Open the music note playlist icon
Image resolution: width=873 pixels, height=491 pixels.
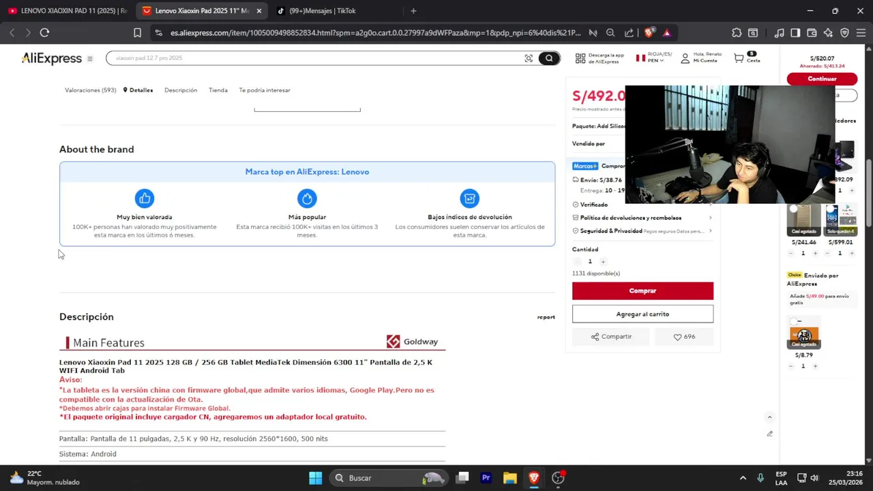point(779,33)
